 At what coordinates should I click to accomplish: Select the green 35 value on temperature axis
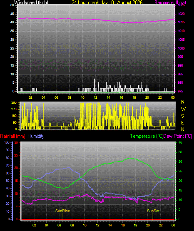(180, 152)
